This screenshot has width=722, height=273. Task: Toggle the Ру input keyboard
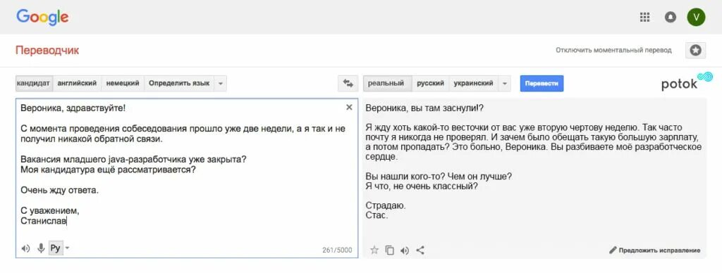[x=55, y=248]
